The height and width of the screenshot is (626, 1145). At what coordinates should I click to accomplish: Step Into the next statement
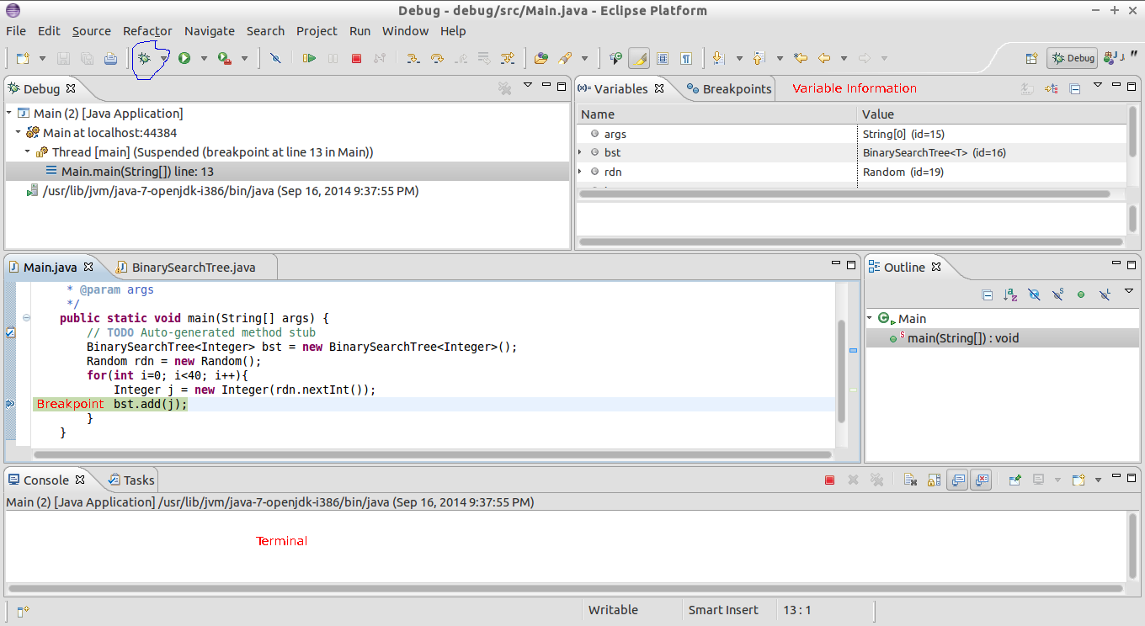pyautogui.click(x=413, y=57)
